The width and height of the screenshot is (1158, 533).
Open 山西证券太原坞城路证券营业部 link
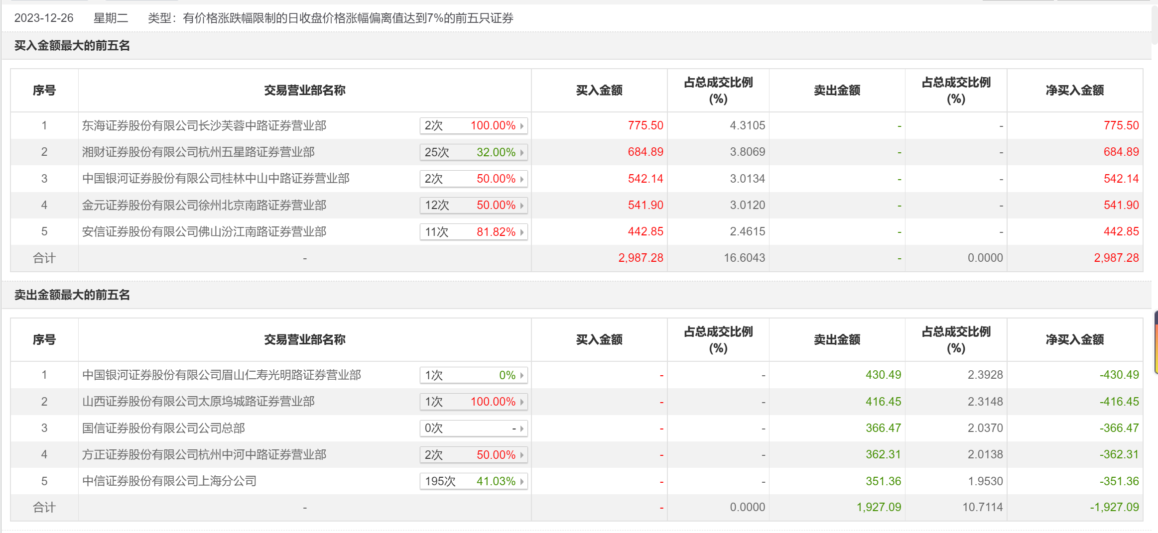tap(198, 401)
